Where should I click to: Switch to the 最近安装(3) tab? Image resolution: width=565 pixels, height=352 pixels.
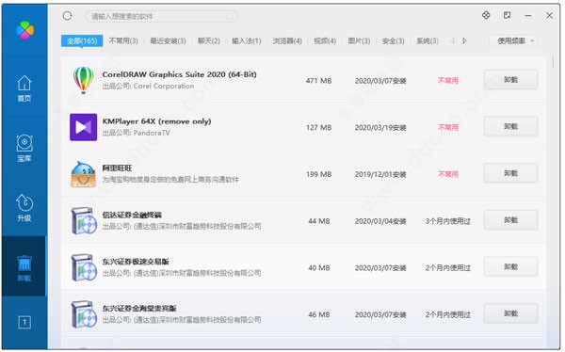tap(168, 40)
